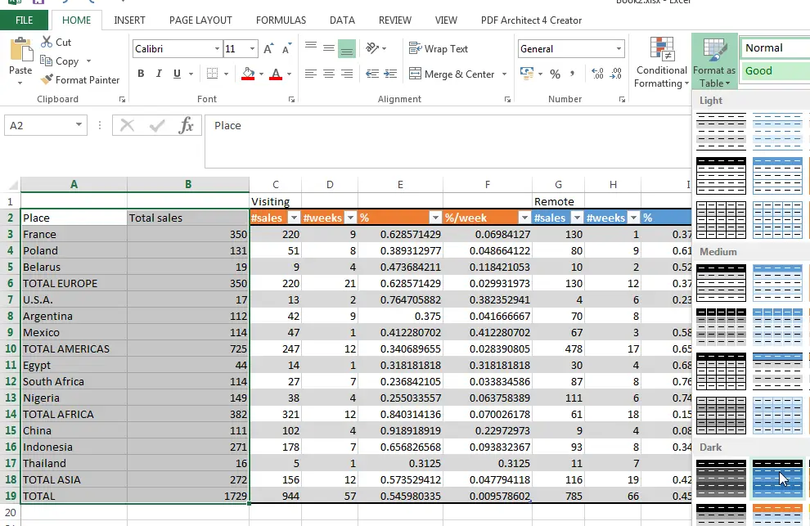The width and height of the screenshot is (810, 526).
Task: Switch to the Formulas ribbon tab
Action: pyautogui.click(x=281, y=20)
